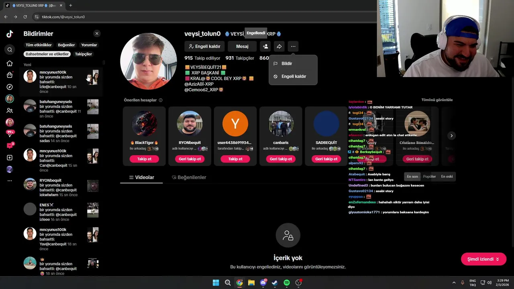Open a new browser tab
The height and width of the screenshot is (289, 514).
[70, 6]
